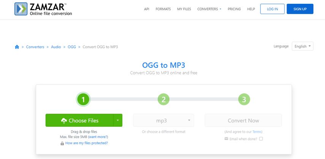This screenshot has height=159, width=325.
Task: Enable the Email when done checkbox
Action: click(261, 139)
